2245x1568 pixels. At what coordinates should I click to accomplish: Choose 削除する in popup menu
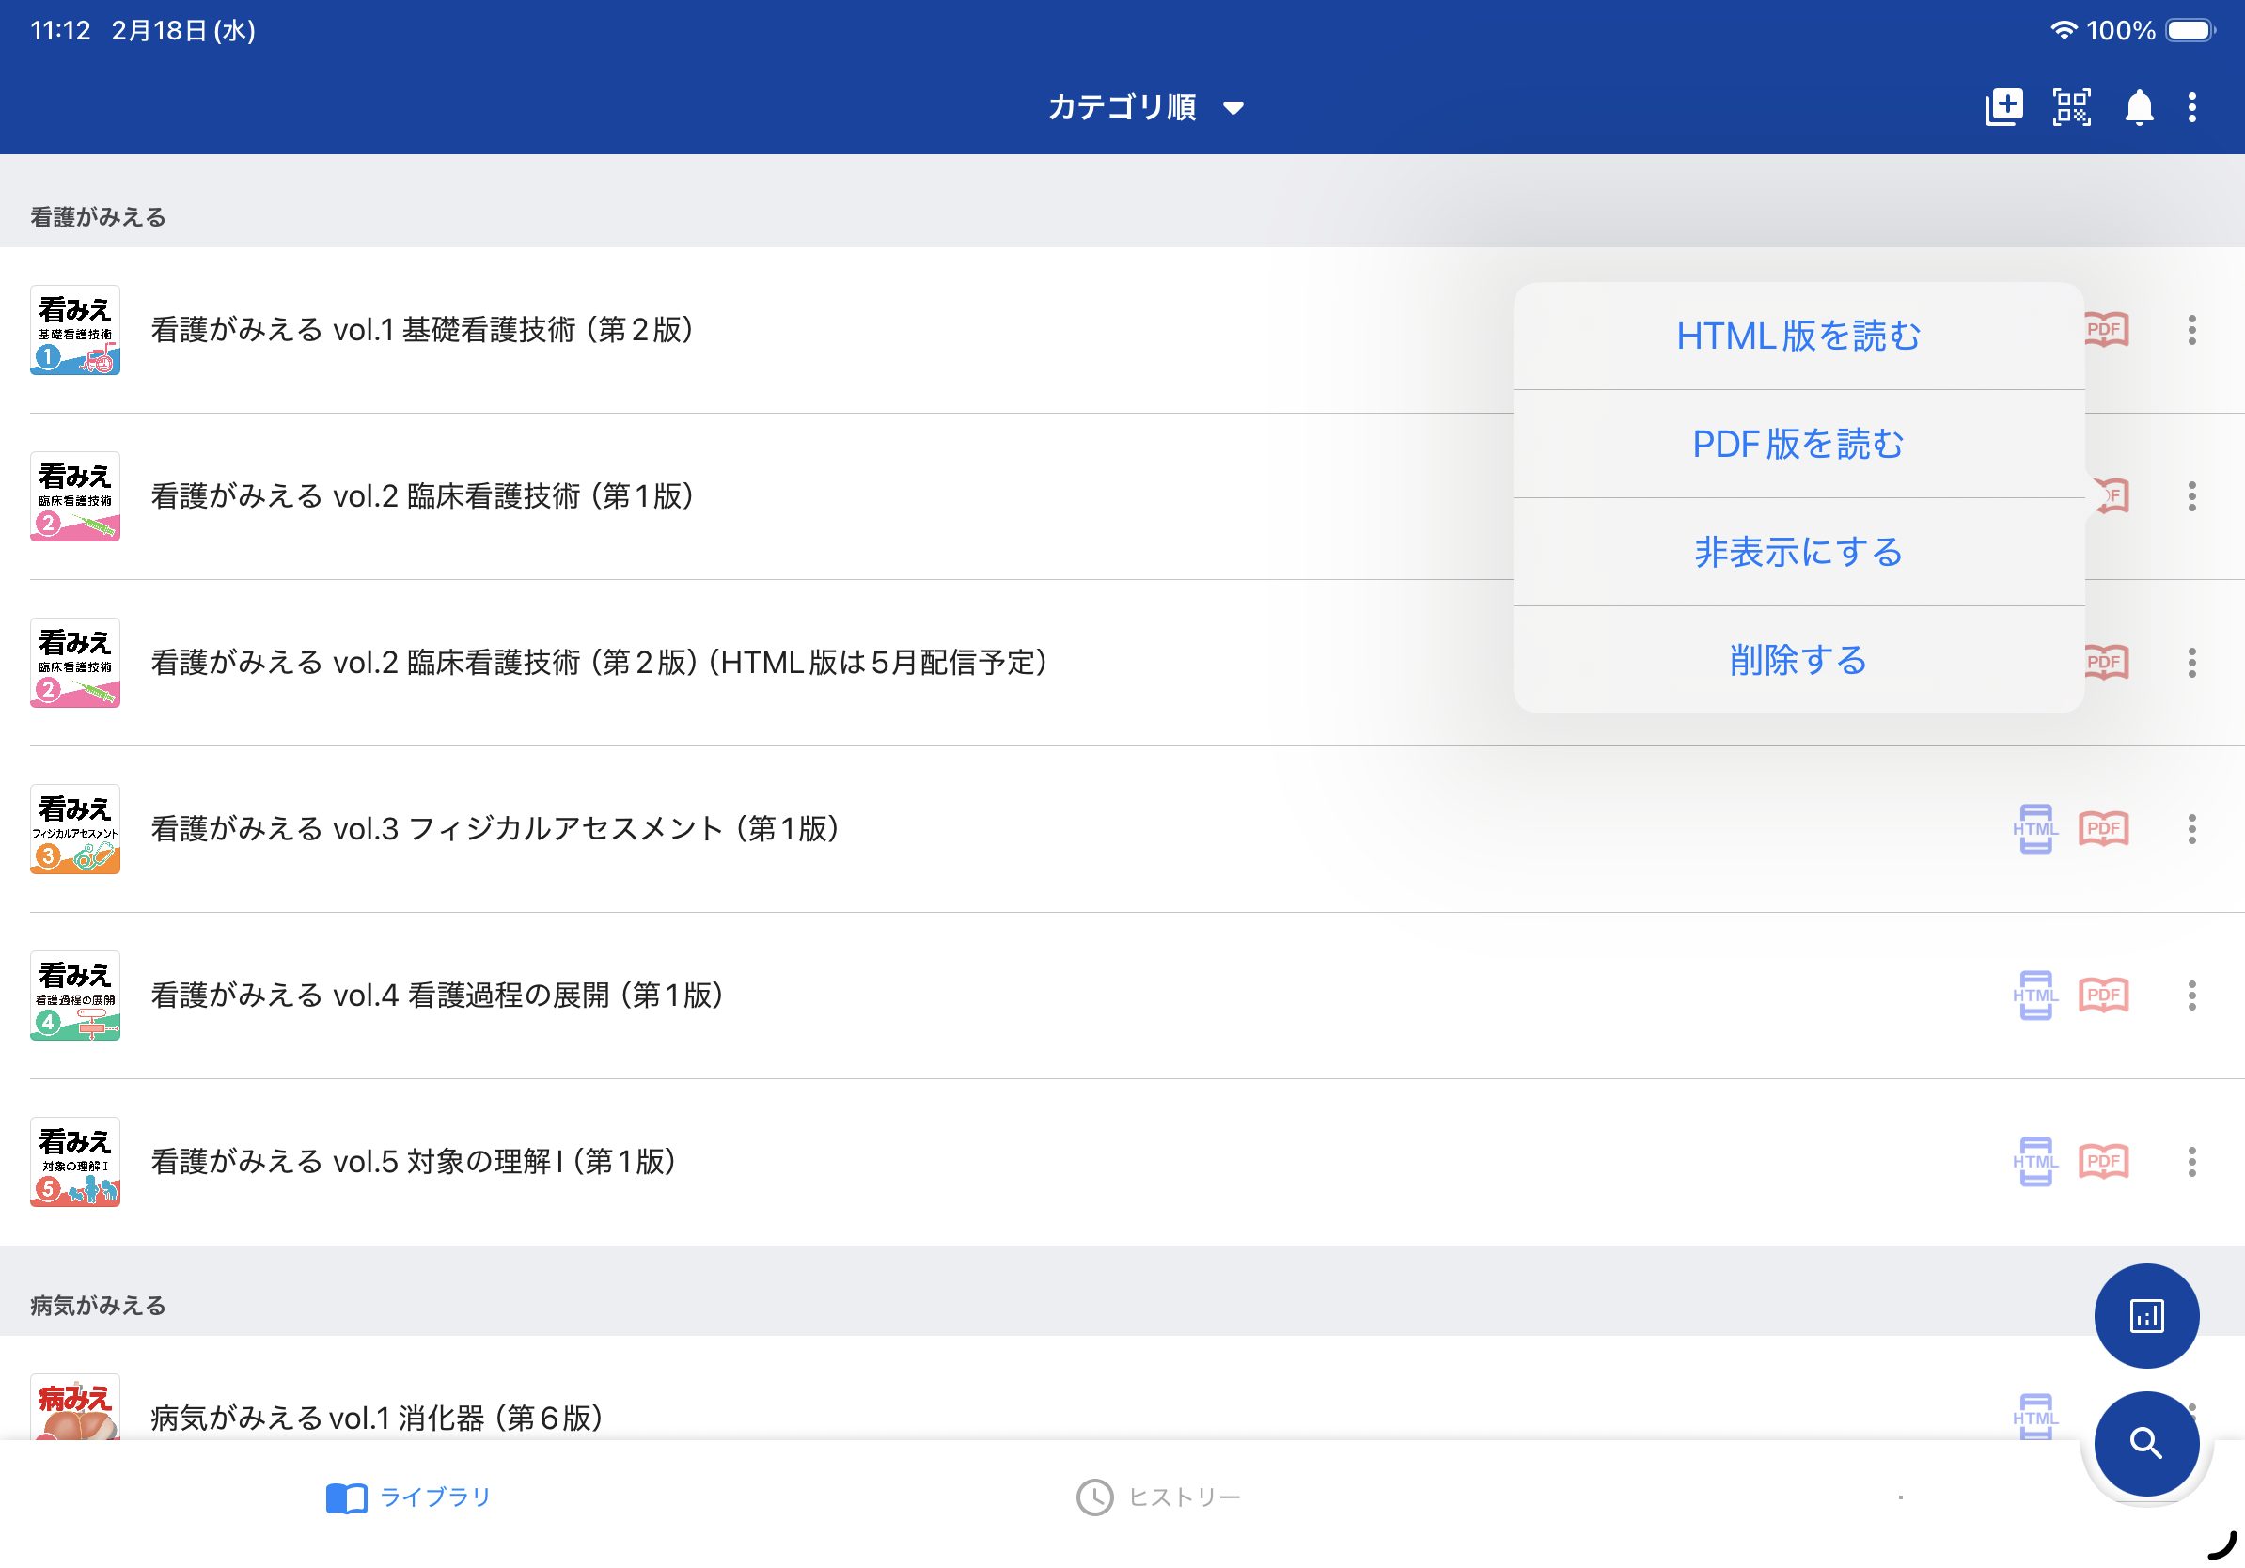click(x=1798, y=660)
